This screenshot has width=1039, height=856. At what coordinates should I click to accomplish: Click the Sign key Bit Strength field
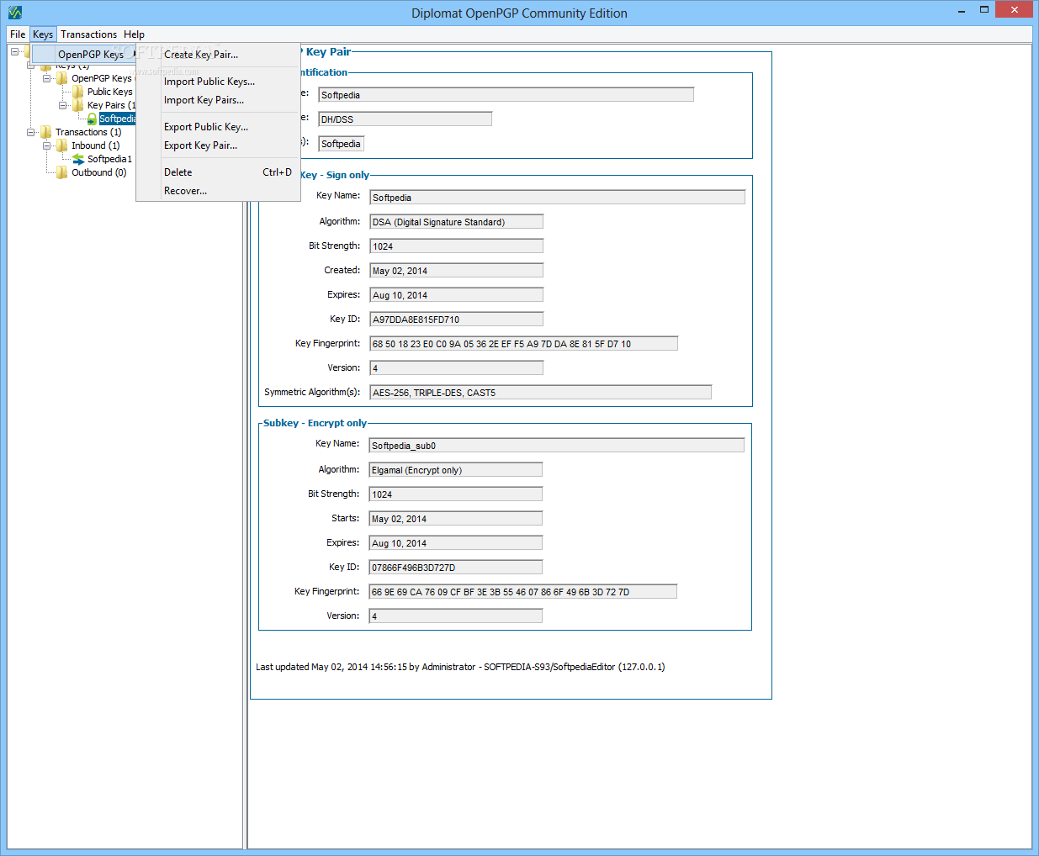[456, 246]
